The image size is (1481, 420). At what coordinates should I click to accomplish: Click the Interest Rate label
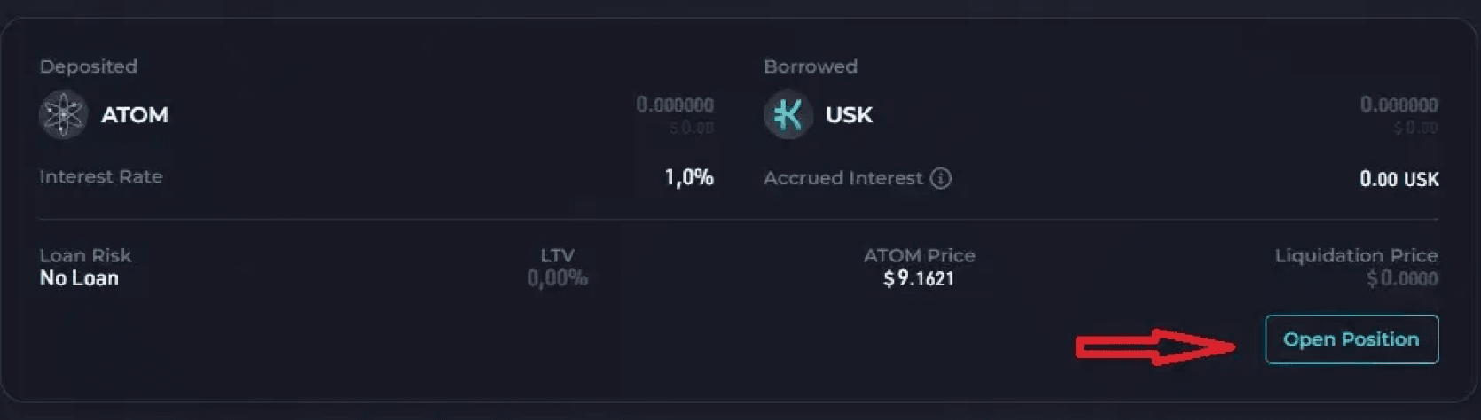point(101,176)
